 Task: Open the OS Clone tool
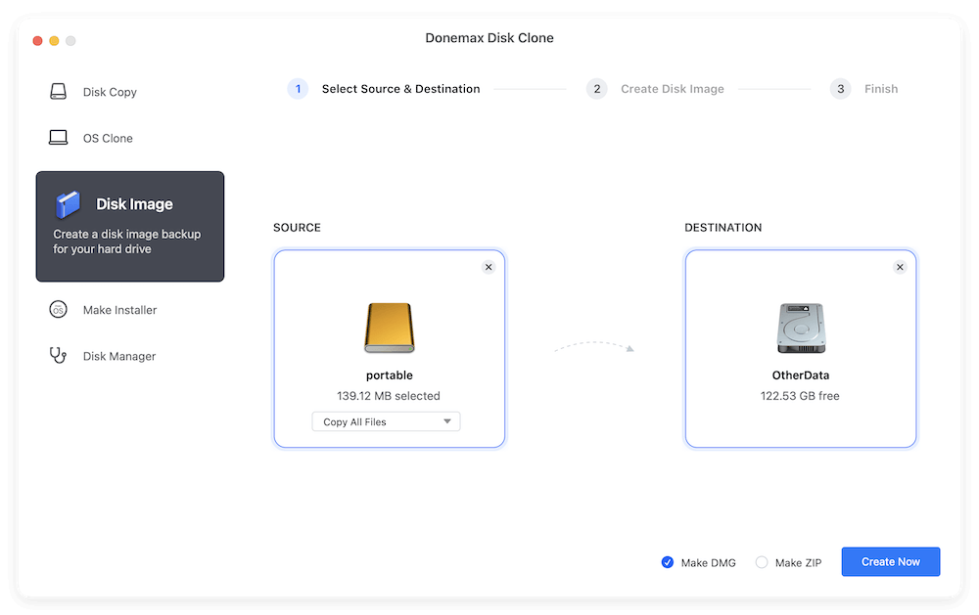pos(59,138)
